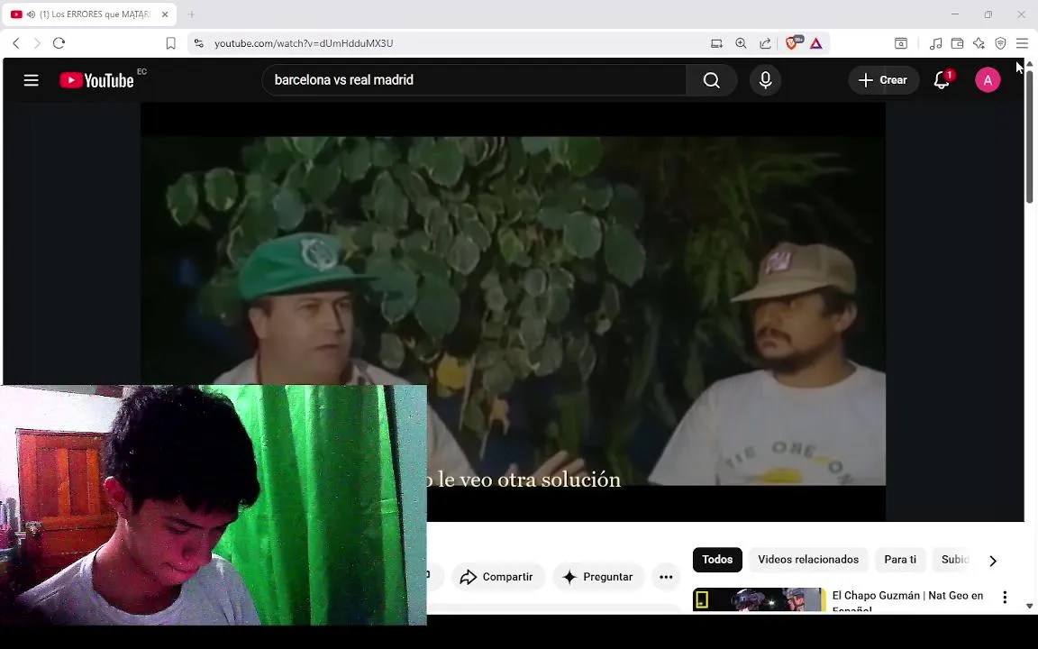Image resolution: width=1038 pixels, height=649 pixels.
Task: Open the Brave Shields lion icon
Action: tap(792, 43)
